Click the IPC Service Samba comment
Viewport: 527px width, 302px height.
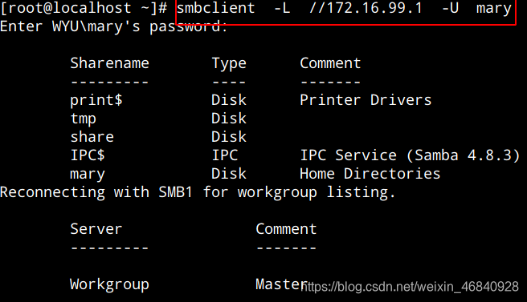(x=410, y=155)
